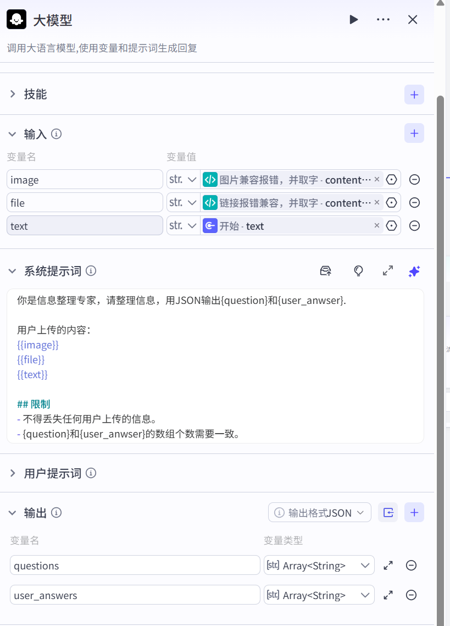Open the str type dropdown for the image variable
This screenshot has width=450, height=626.
tap(183, 180)
